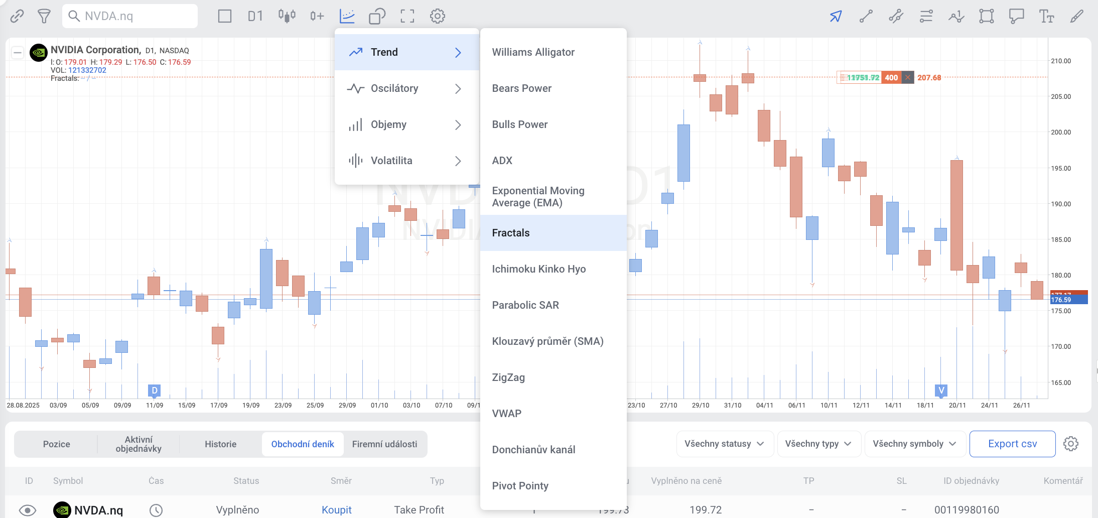The image size is (1098, 518).
Task: Select the trend line drawing tool
Action: pos(866,16)
